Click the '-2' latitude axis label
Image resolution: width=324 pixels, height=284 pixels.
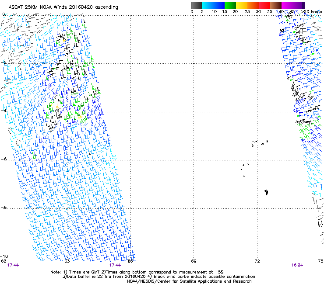coord(4,62)
